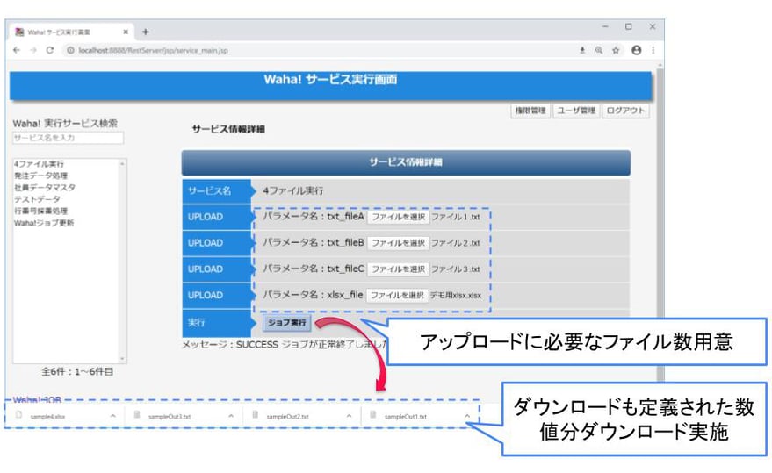
Task: Click the Waha! サービス実行画面 header banner
Action: pos(330,84)
